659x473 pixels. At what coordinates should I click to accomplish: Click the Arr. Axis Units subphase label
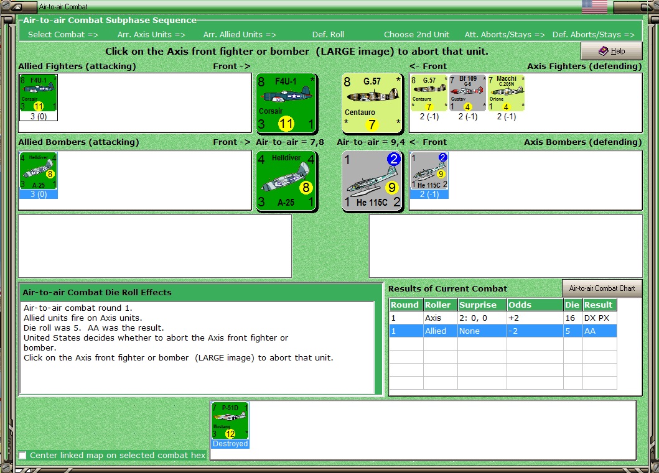click(x=151, y=35)
